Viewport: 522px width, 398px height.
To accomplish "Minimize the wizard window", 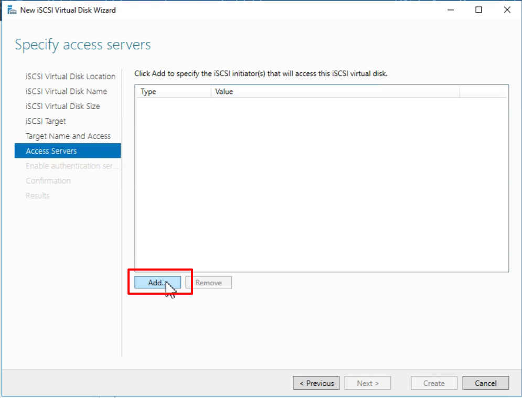I will pyautogui.click(x=451, y=10).
